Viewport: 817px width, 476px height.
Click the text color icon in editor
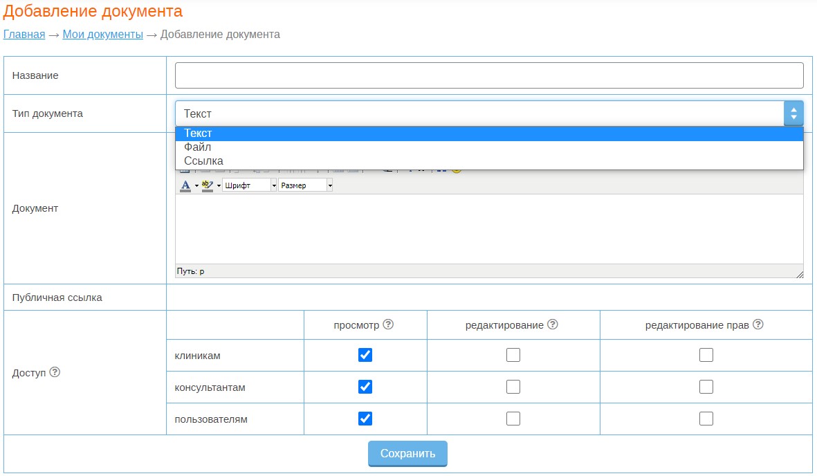(x=185, y=185)
